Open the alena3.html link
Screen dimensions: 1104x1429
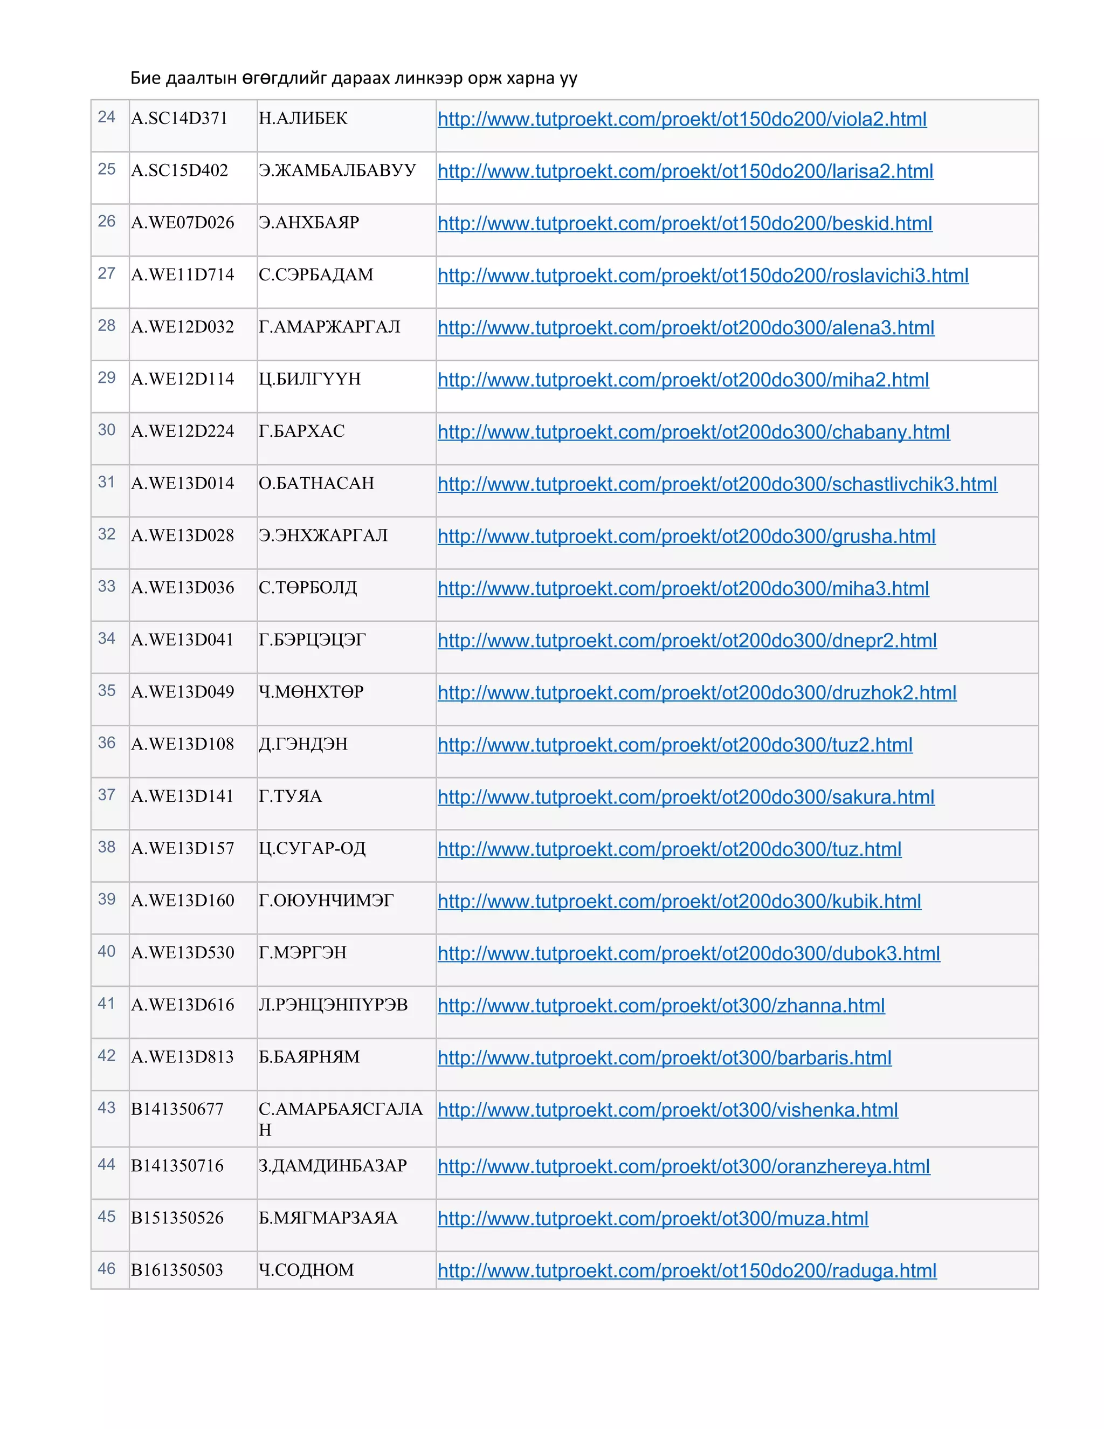point(686,328)
